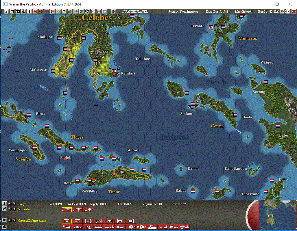Select the Dutch base flag at Ambon
This screenshot has width=297, height=231.
pyautogui.click(x=193, y=104)
